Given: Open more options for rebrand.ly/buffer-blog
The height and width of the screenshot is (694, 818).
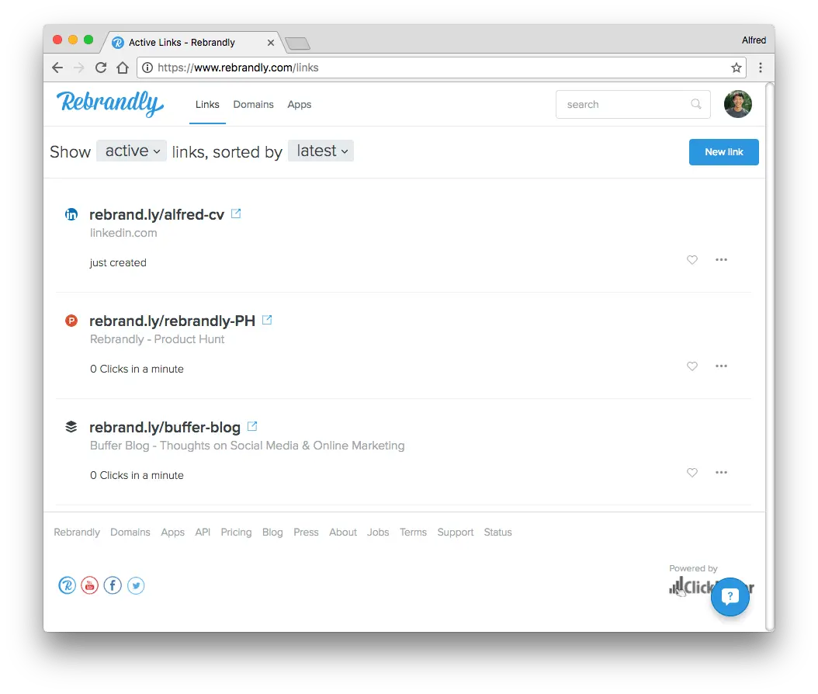Looking at the screenshot, I should point(721,472).
